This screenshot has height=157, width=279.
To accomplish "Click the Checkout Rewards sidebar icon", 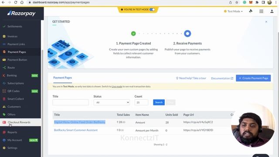I will coord(4,122).
